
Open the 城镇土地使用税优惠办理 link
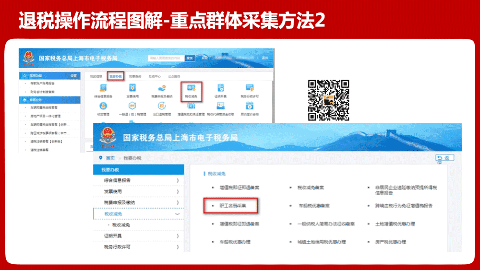[322, 242]
